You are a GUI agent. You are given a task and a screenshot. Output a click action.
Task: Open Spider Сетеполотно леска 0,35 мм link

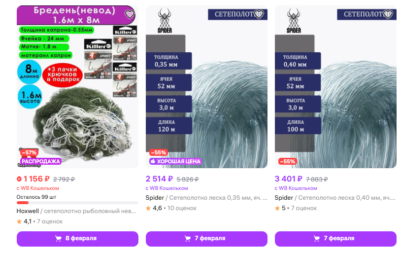206,198
